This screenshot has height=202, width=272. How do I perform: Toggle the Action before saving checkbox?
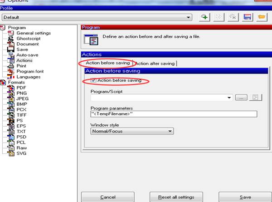click(94, 80)
